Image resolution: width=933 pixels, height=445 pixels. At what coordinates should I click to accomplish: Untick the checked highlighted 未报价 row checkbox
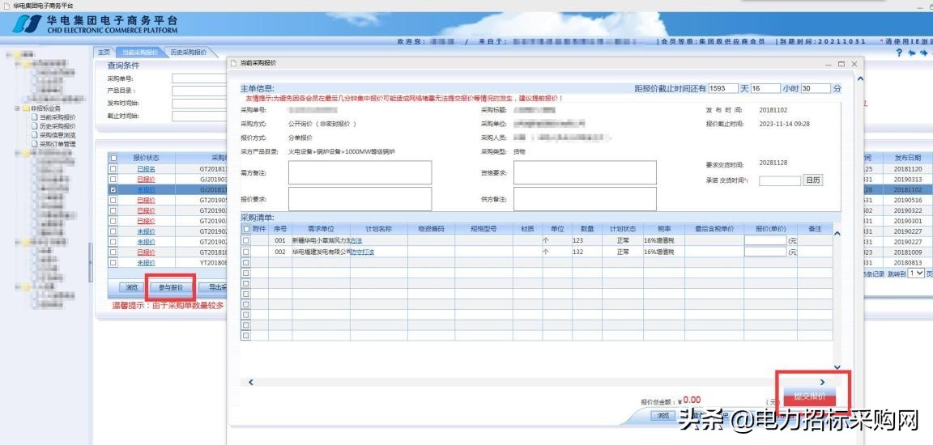pyautogui.click(x=113, y=189)
